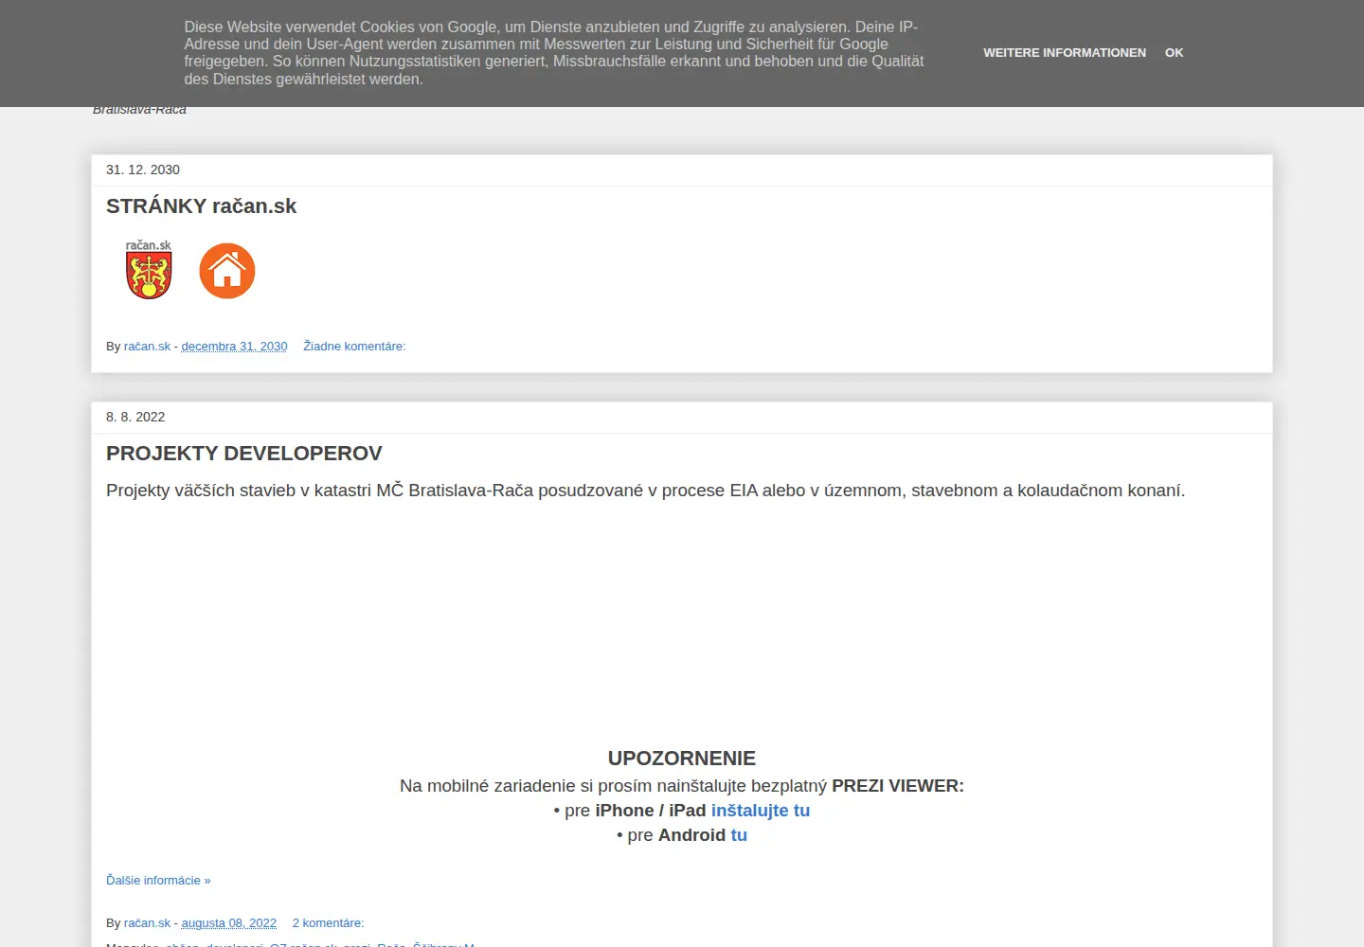Open the STRÁNKY račan.sk post title
This screenshot has height=947, width=1364.
tap(201, 206)
